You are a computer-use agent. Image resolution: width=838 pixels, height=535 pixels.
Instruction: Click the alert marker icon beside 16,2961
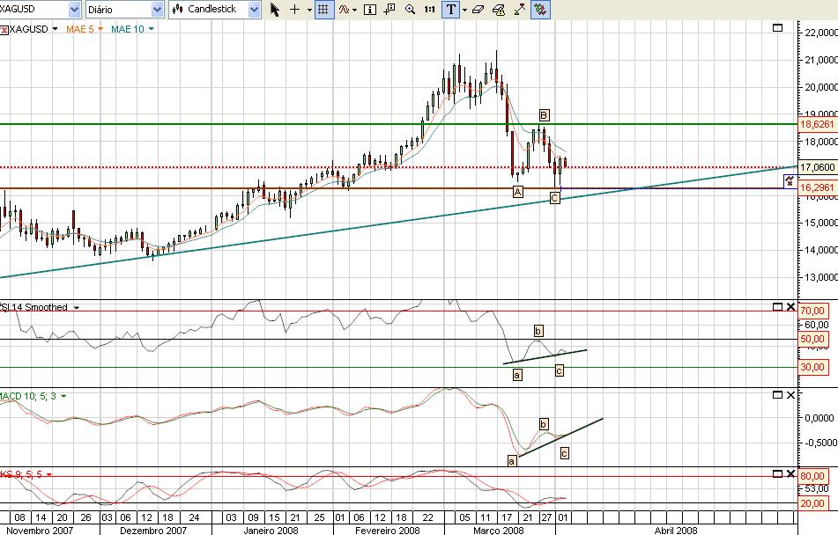(x=790, y=181)
